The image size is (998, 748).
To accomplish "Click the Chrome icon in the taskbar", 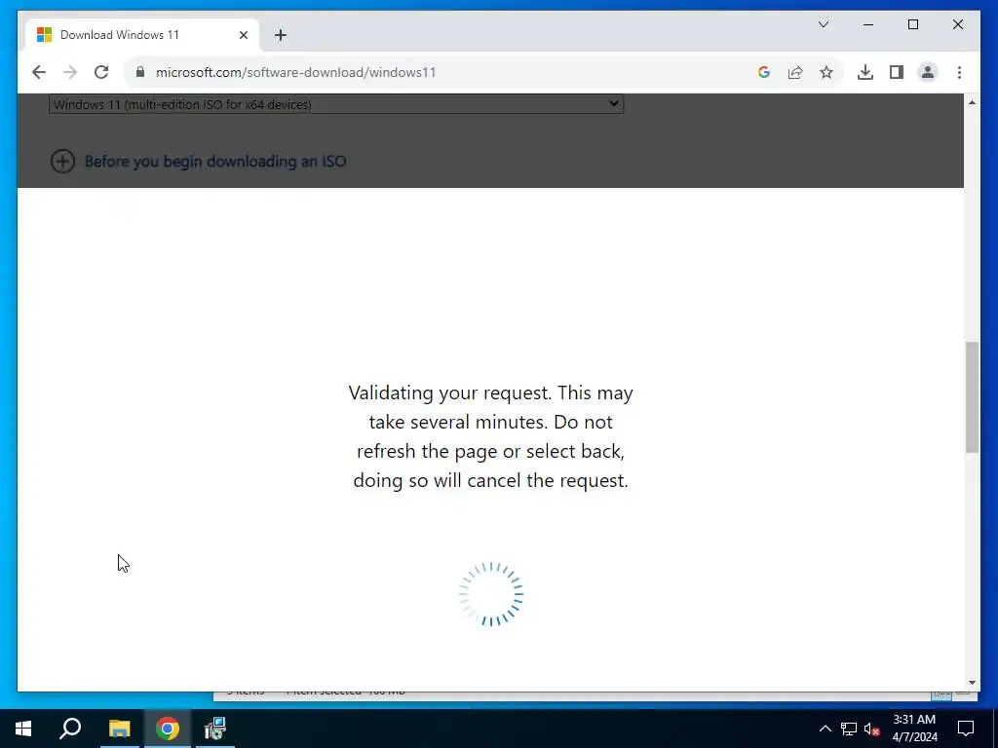I will [x=168, y=729].
